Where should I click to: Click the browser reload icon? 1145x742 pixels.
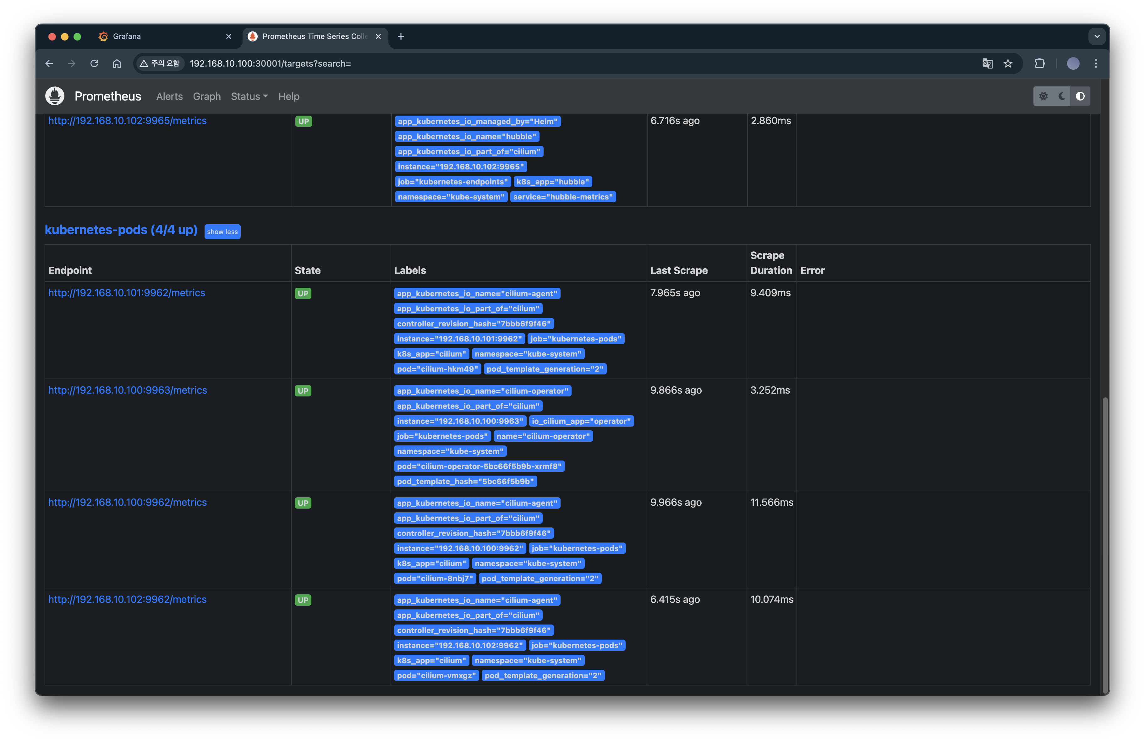pos(94,63)
